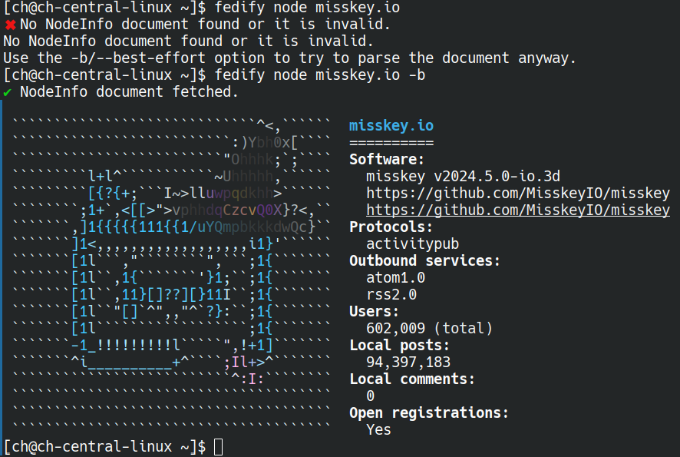Click the 'fedify node misskey.io -b' command
The height and width of the screenshot is (457, 680).
319,75
